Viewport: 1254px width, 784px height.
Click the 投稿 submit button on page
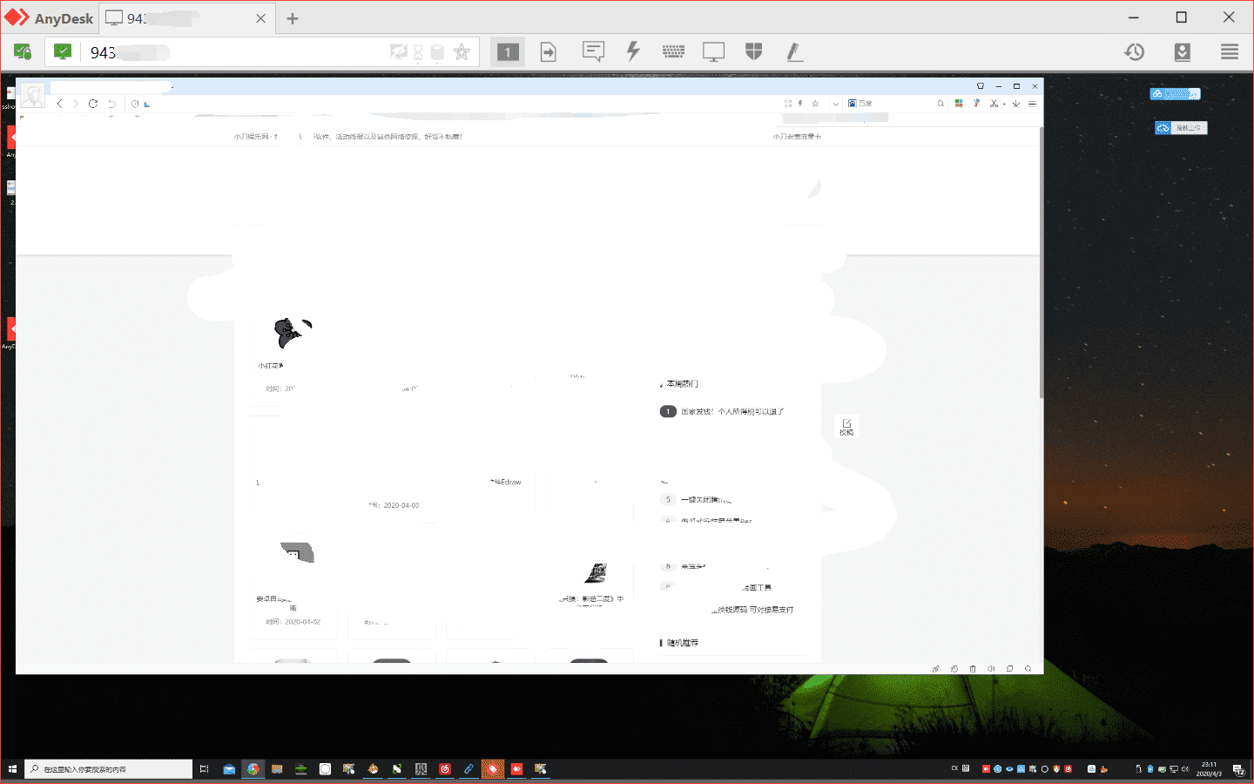846,427
